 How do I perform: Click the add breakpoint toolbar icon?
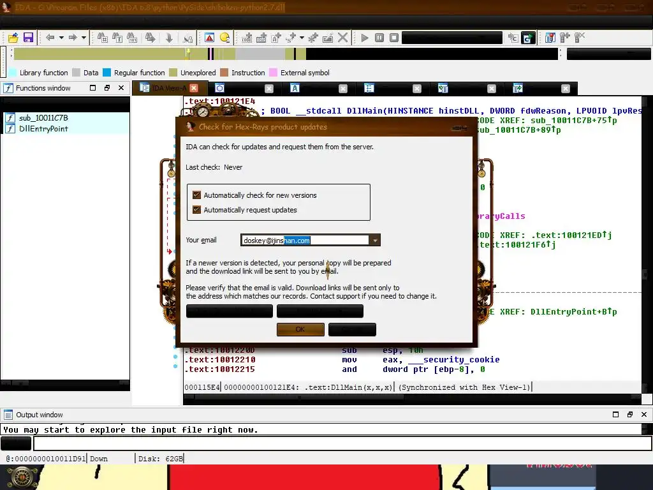coord(565,38)
